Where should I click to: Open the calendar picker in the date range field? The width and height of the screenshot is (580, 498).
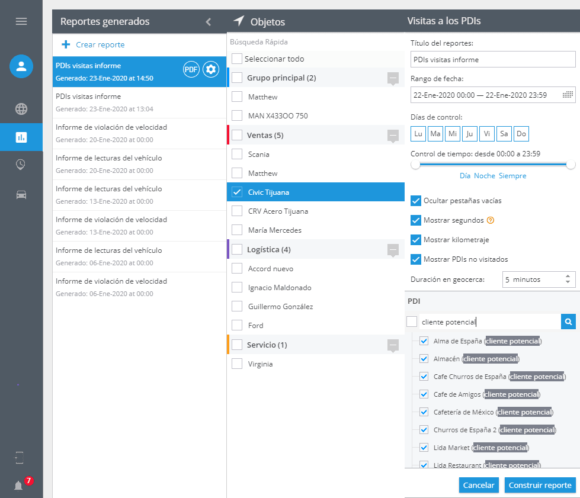click(568, 95)
